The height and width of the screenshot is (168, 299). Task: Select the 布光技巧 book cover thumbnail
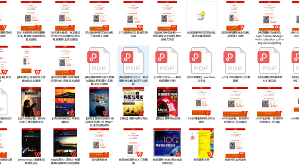click(31, 102)
